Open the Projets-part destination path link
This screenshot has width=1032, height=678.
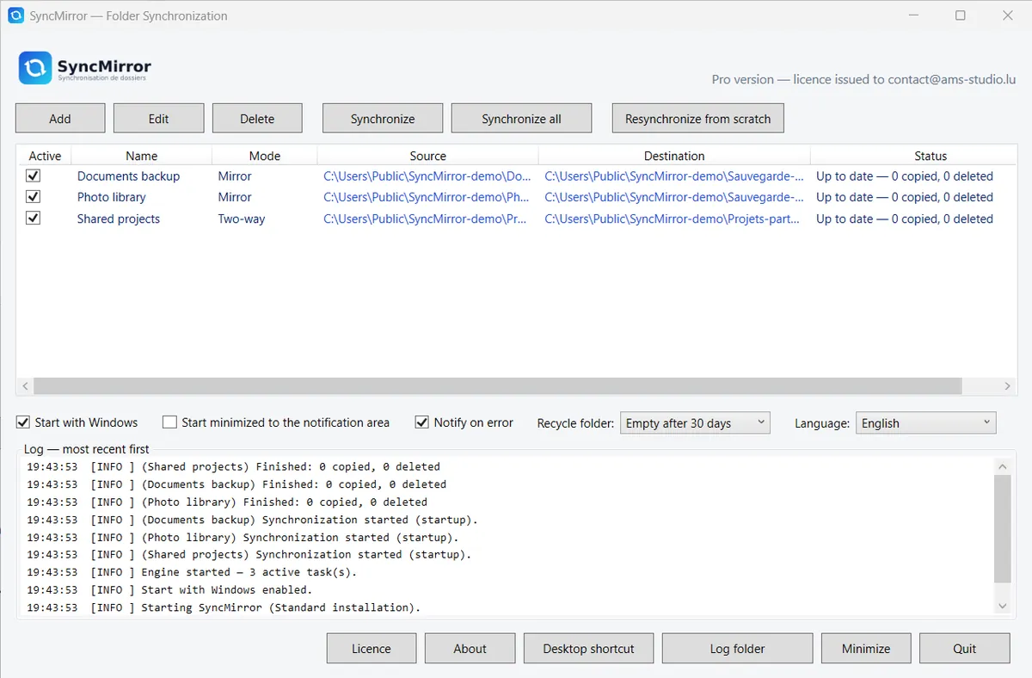(673, 219)
